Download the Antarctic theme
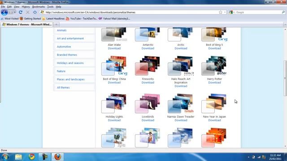 pyautogui.click(x=148, y=48)
